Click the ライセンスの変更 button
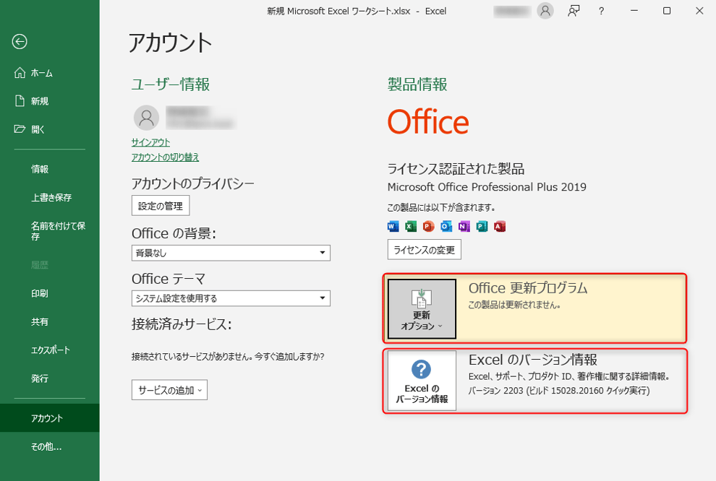 425,250
